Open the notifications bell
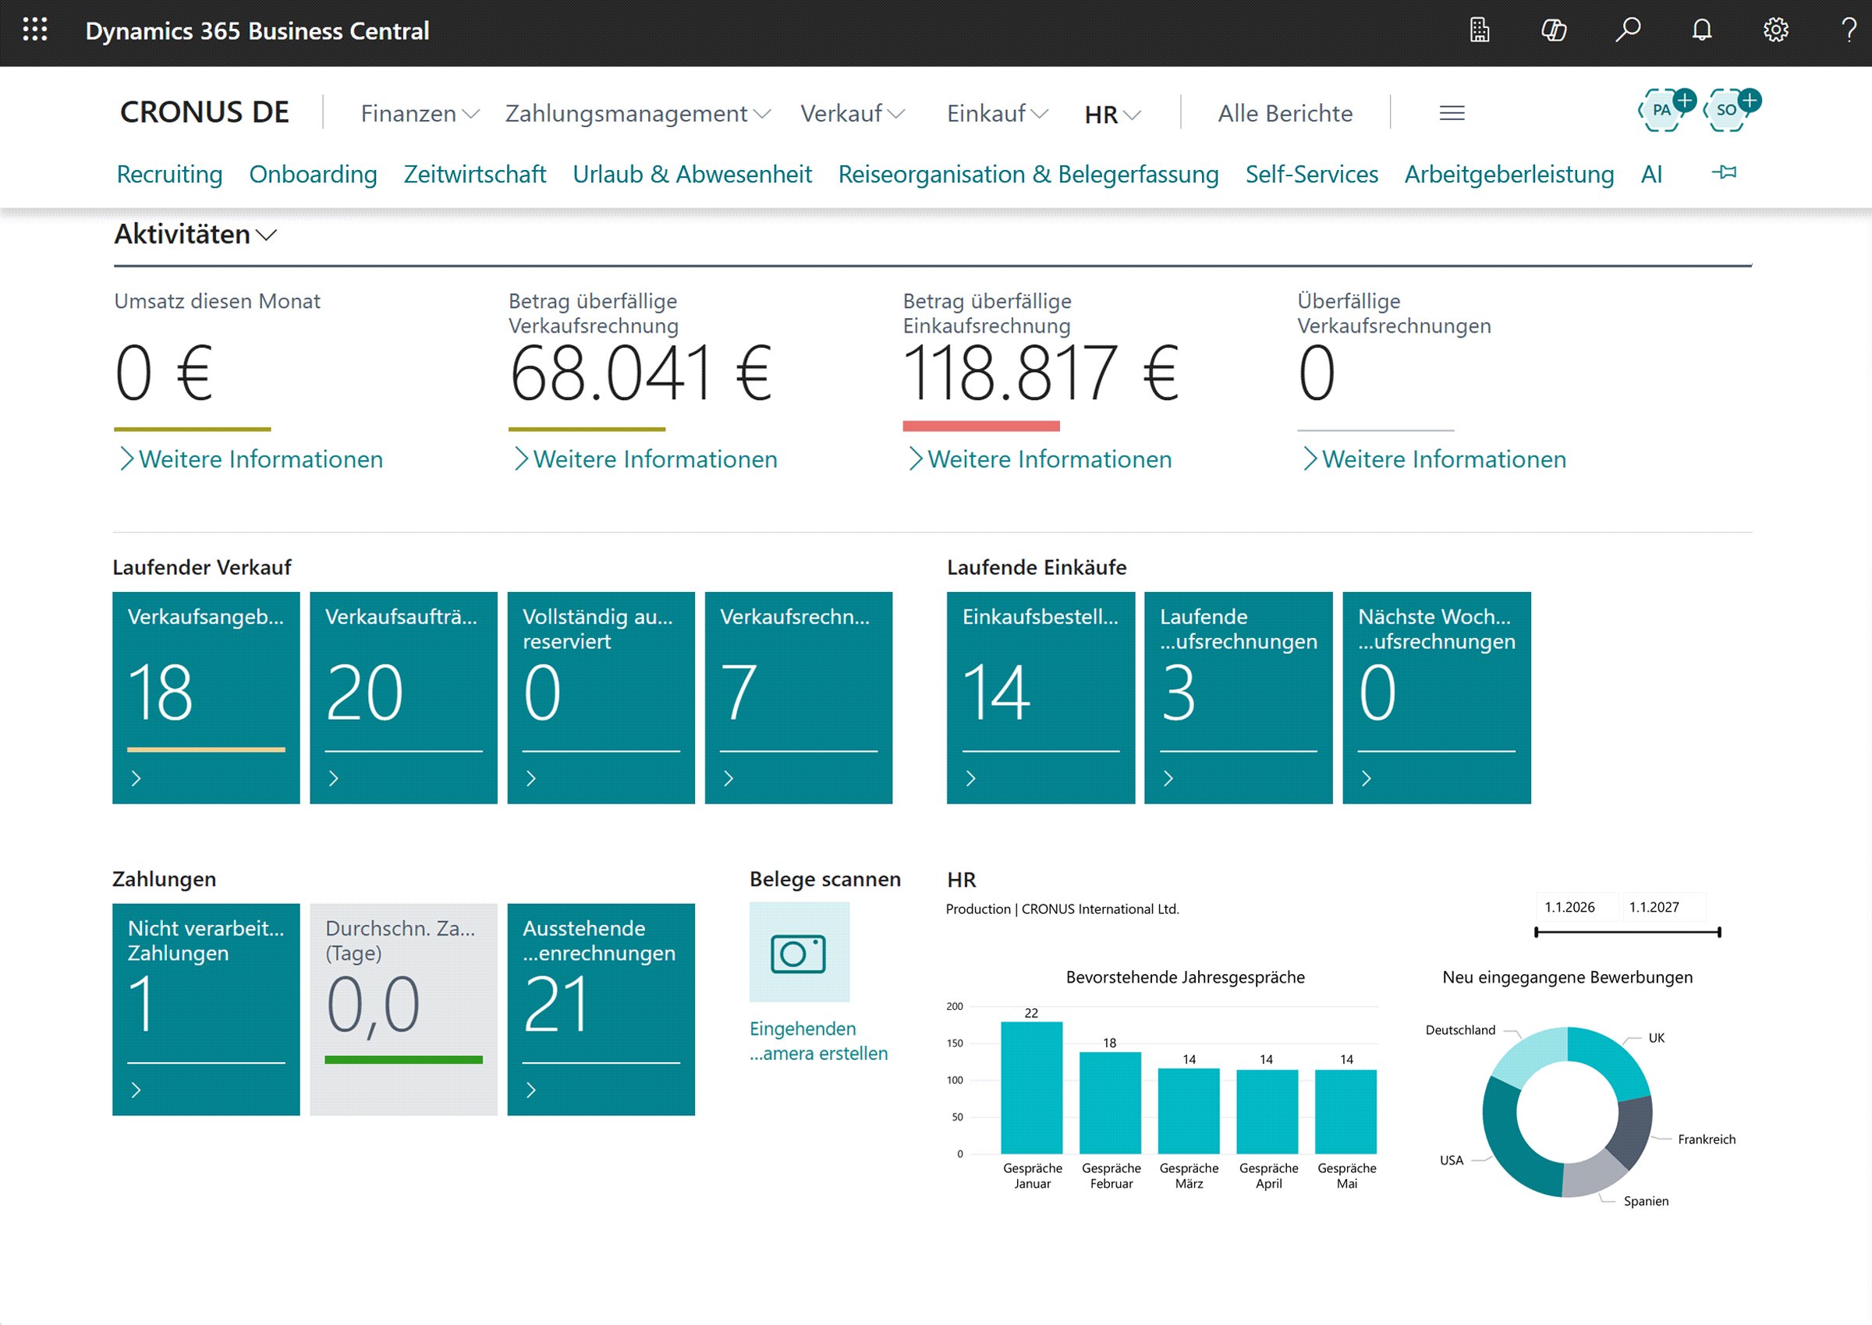The width and height of the screenshot is (1872, 1325). [1701, 30]
